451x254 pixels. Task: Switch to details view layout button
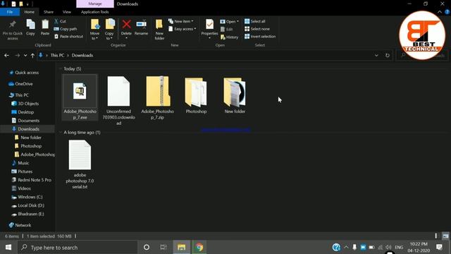click(x=436, y=236)
